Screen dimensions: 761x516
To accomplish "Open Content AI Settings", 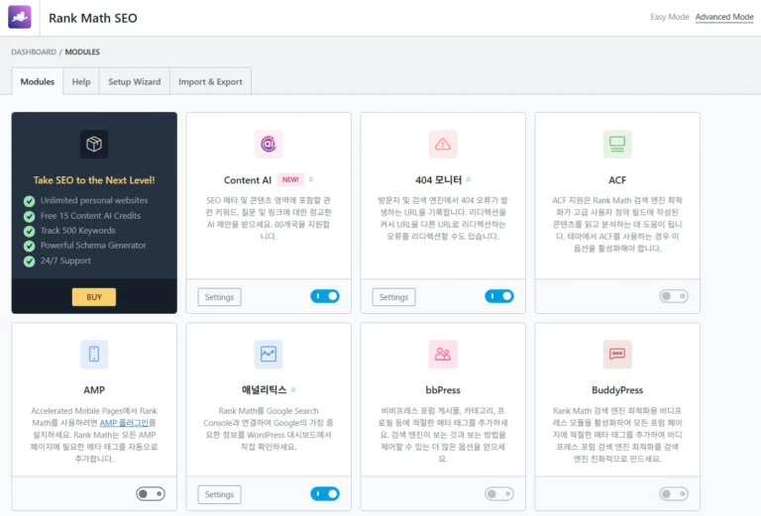I will click(219, 297).
